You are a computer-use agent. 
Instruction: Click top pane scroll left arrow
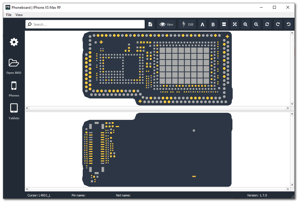coord(27,108)
